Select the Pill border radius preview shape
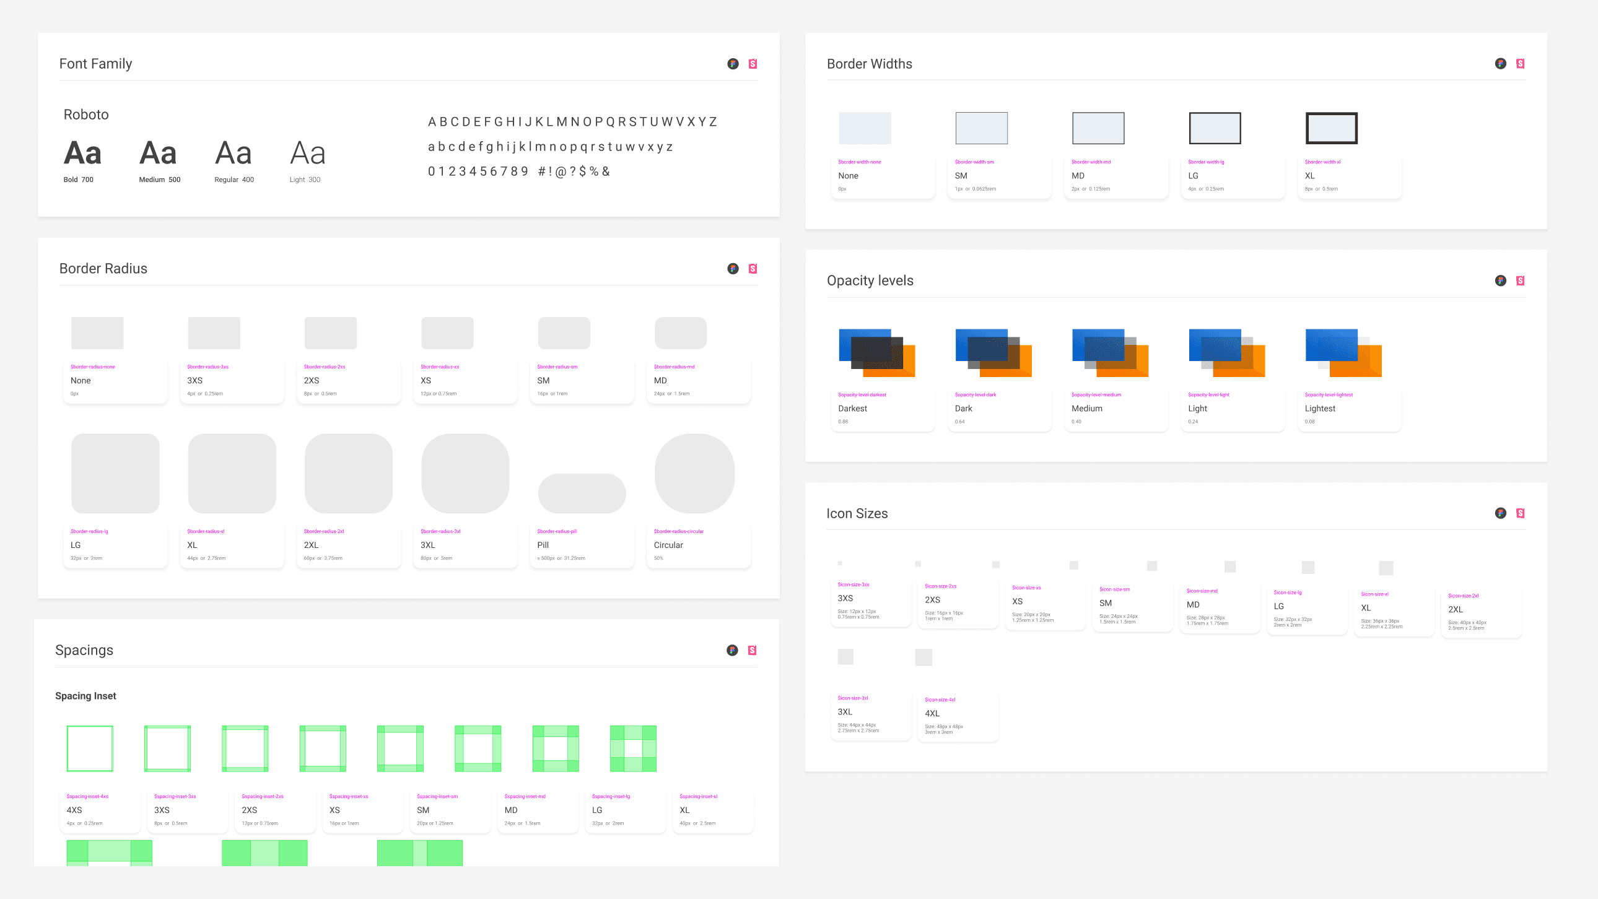Image resolution: width=1598 pixels, height=899 pixels. coord(582,493)
